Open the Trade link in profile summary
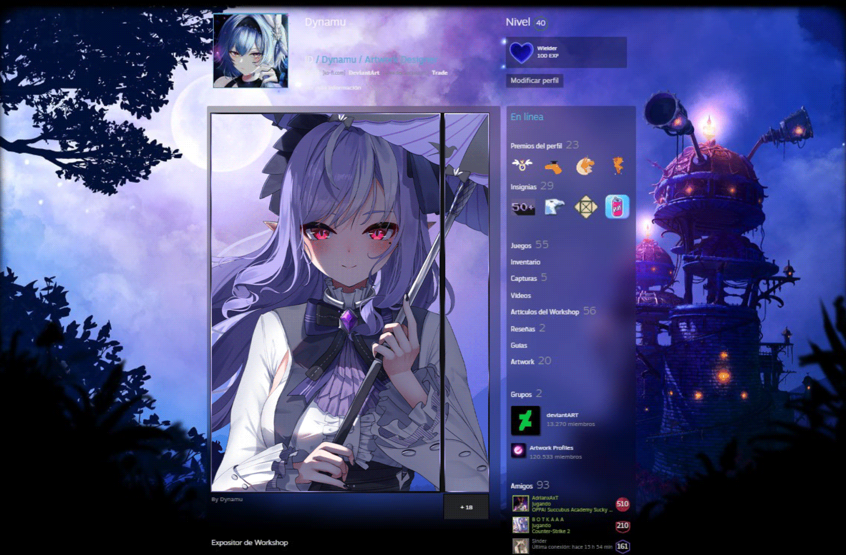Viewport: 846px width, 555px height. 439,73
